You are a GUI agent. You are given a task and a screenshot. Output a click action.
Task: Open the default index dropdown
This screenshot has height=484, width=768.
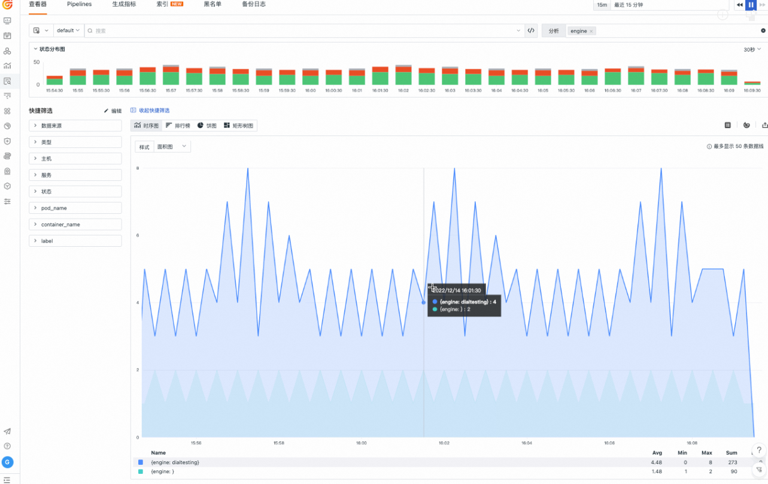68,31
